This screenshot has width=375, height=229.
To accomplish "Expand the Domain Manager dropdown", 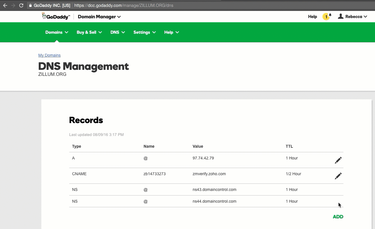I will point(99,17).
